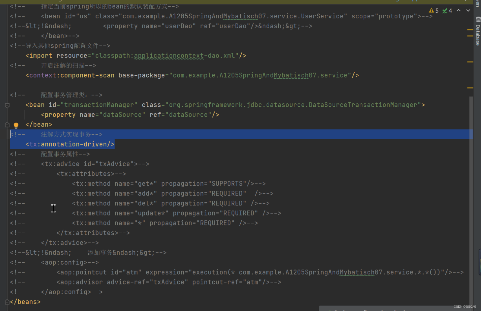Click the commented tx:method name="update*" line

coord(146,213)
